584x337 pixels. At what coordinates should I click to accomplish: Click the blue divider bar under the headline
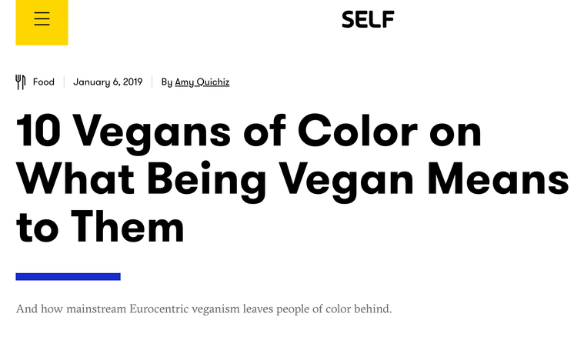68,276
